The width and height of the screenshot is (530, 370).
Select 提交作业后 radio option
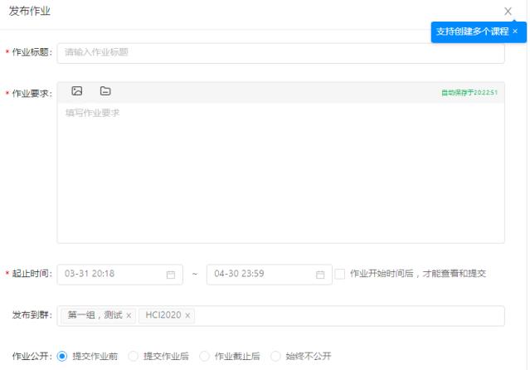pyautogui.click(x=134, y=357)
